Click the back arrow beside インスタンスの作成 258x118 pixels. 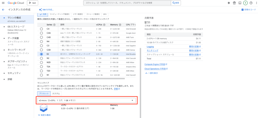click(3, 10)
